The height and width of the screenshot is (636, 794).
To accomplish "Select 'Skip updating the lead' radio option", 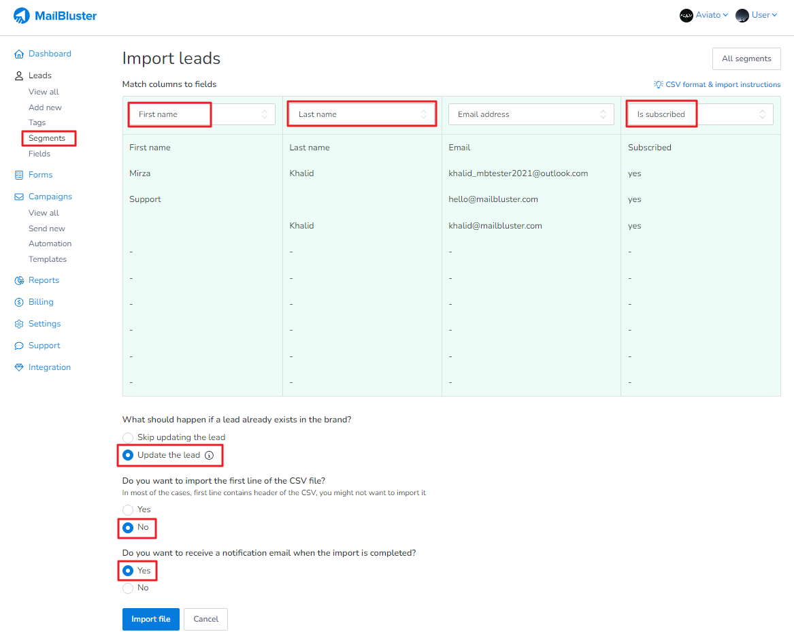I will tap(128, 438).
